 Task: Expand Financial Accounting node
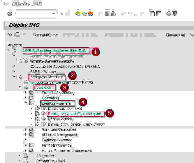[x=26, y=92]
